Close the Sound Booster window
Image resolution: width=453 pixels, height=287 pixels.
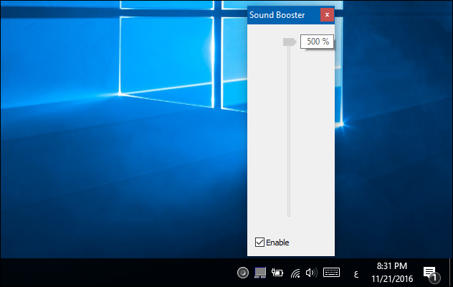pos(327,15)
